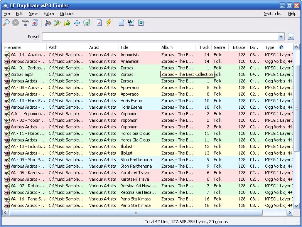Click mp3 file icon of Zorbas.mp3
The image size is (302, 227).
click(7, 74)
